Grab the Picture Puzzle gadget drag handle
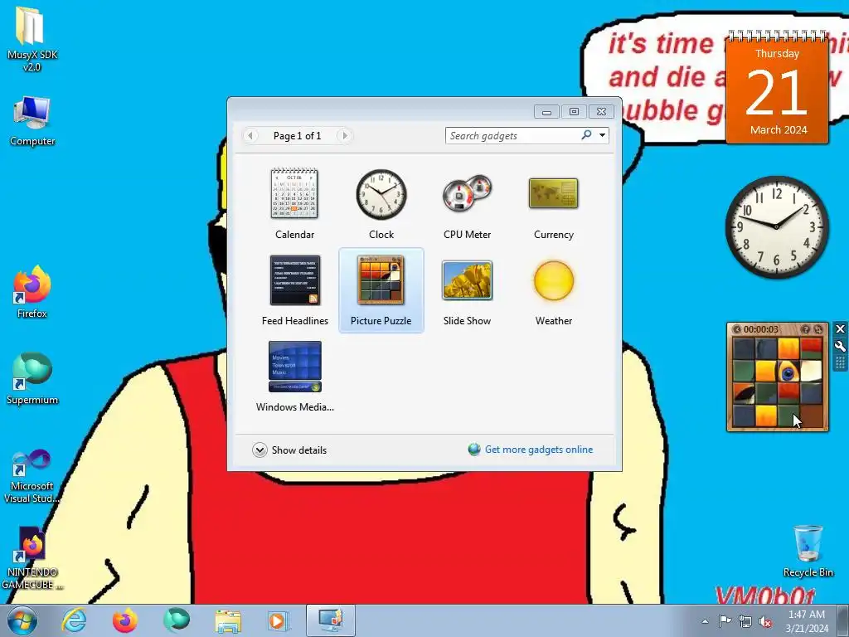 [x=840, y=362]
